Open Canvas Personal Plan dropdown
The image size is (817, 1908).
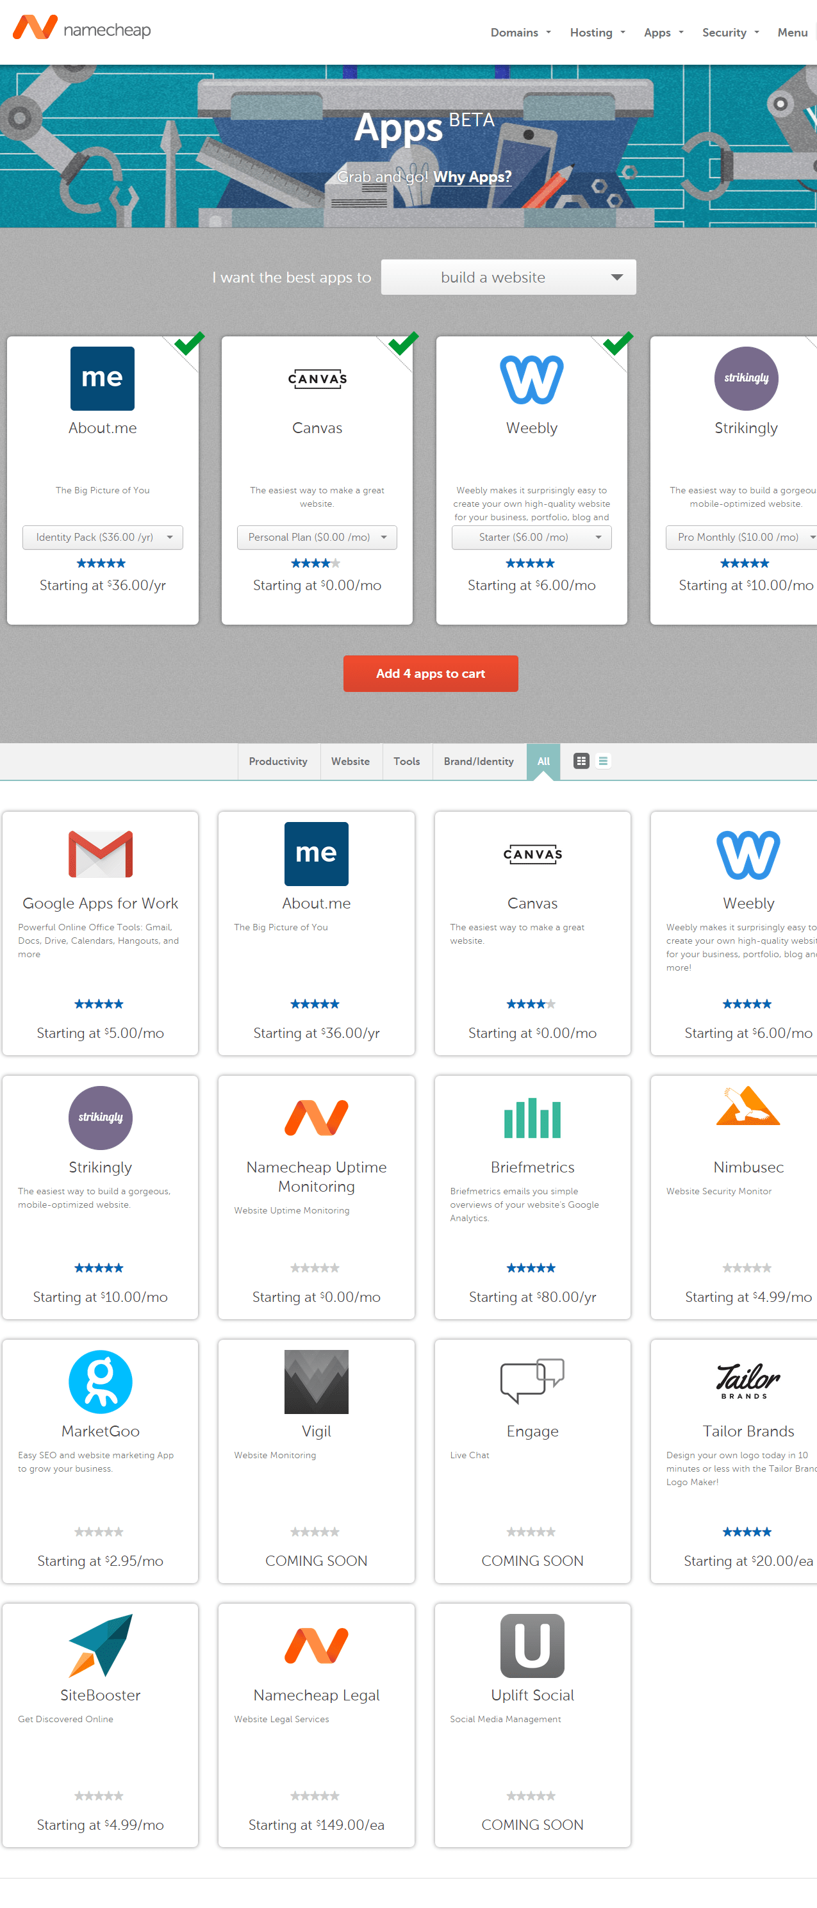317,537
